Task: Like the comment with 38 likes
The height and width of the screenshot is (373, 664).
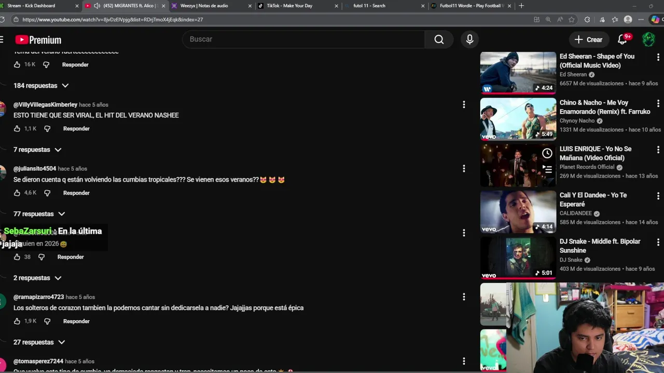Action: [x=17, y=257]
